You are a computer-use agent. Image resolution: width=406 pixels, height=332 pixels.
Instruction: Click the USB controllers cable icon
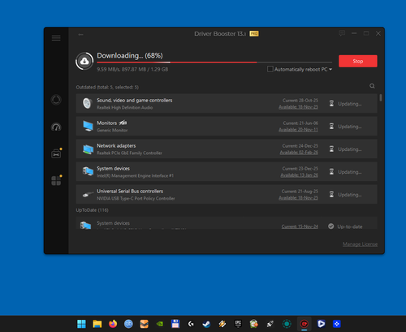(x=88, y=194)
